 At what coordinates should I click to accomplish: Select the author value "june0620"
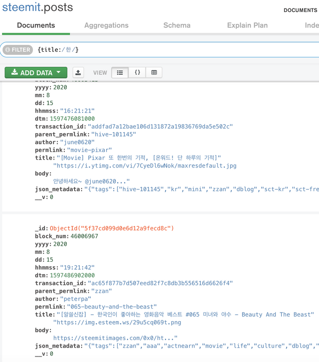click(77, 142)
